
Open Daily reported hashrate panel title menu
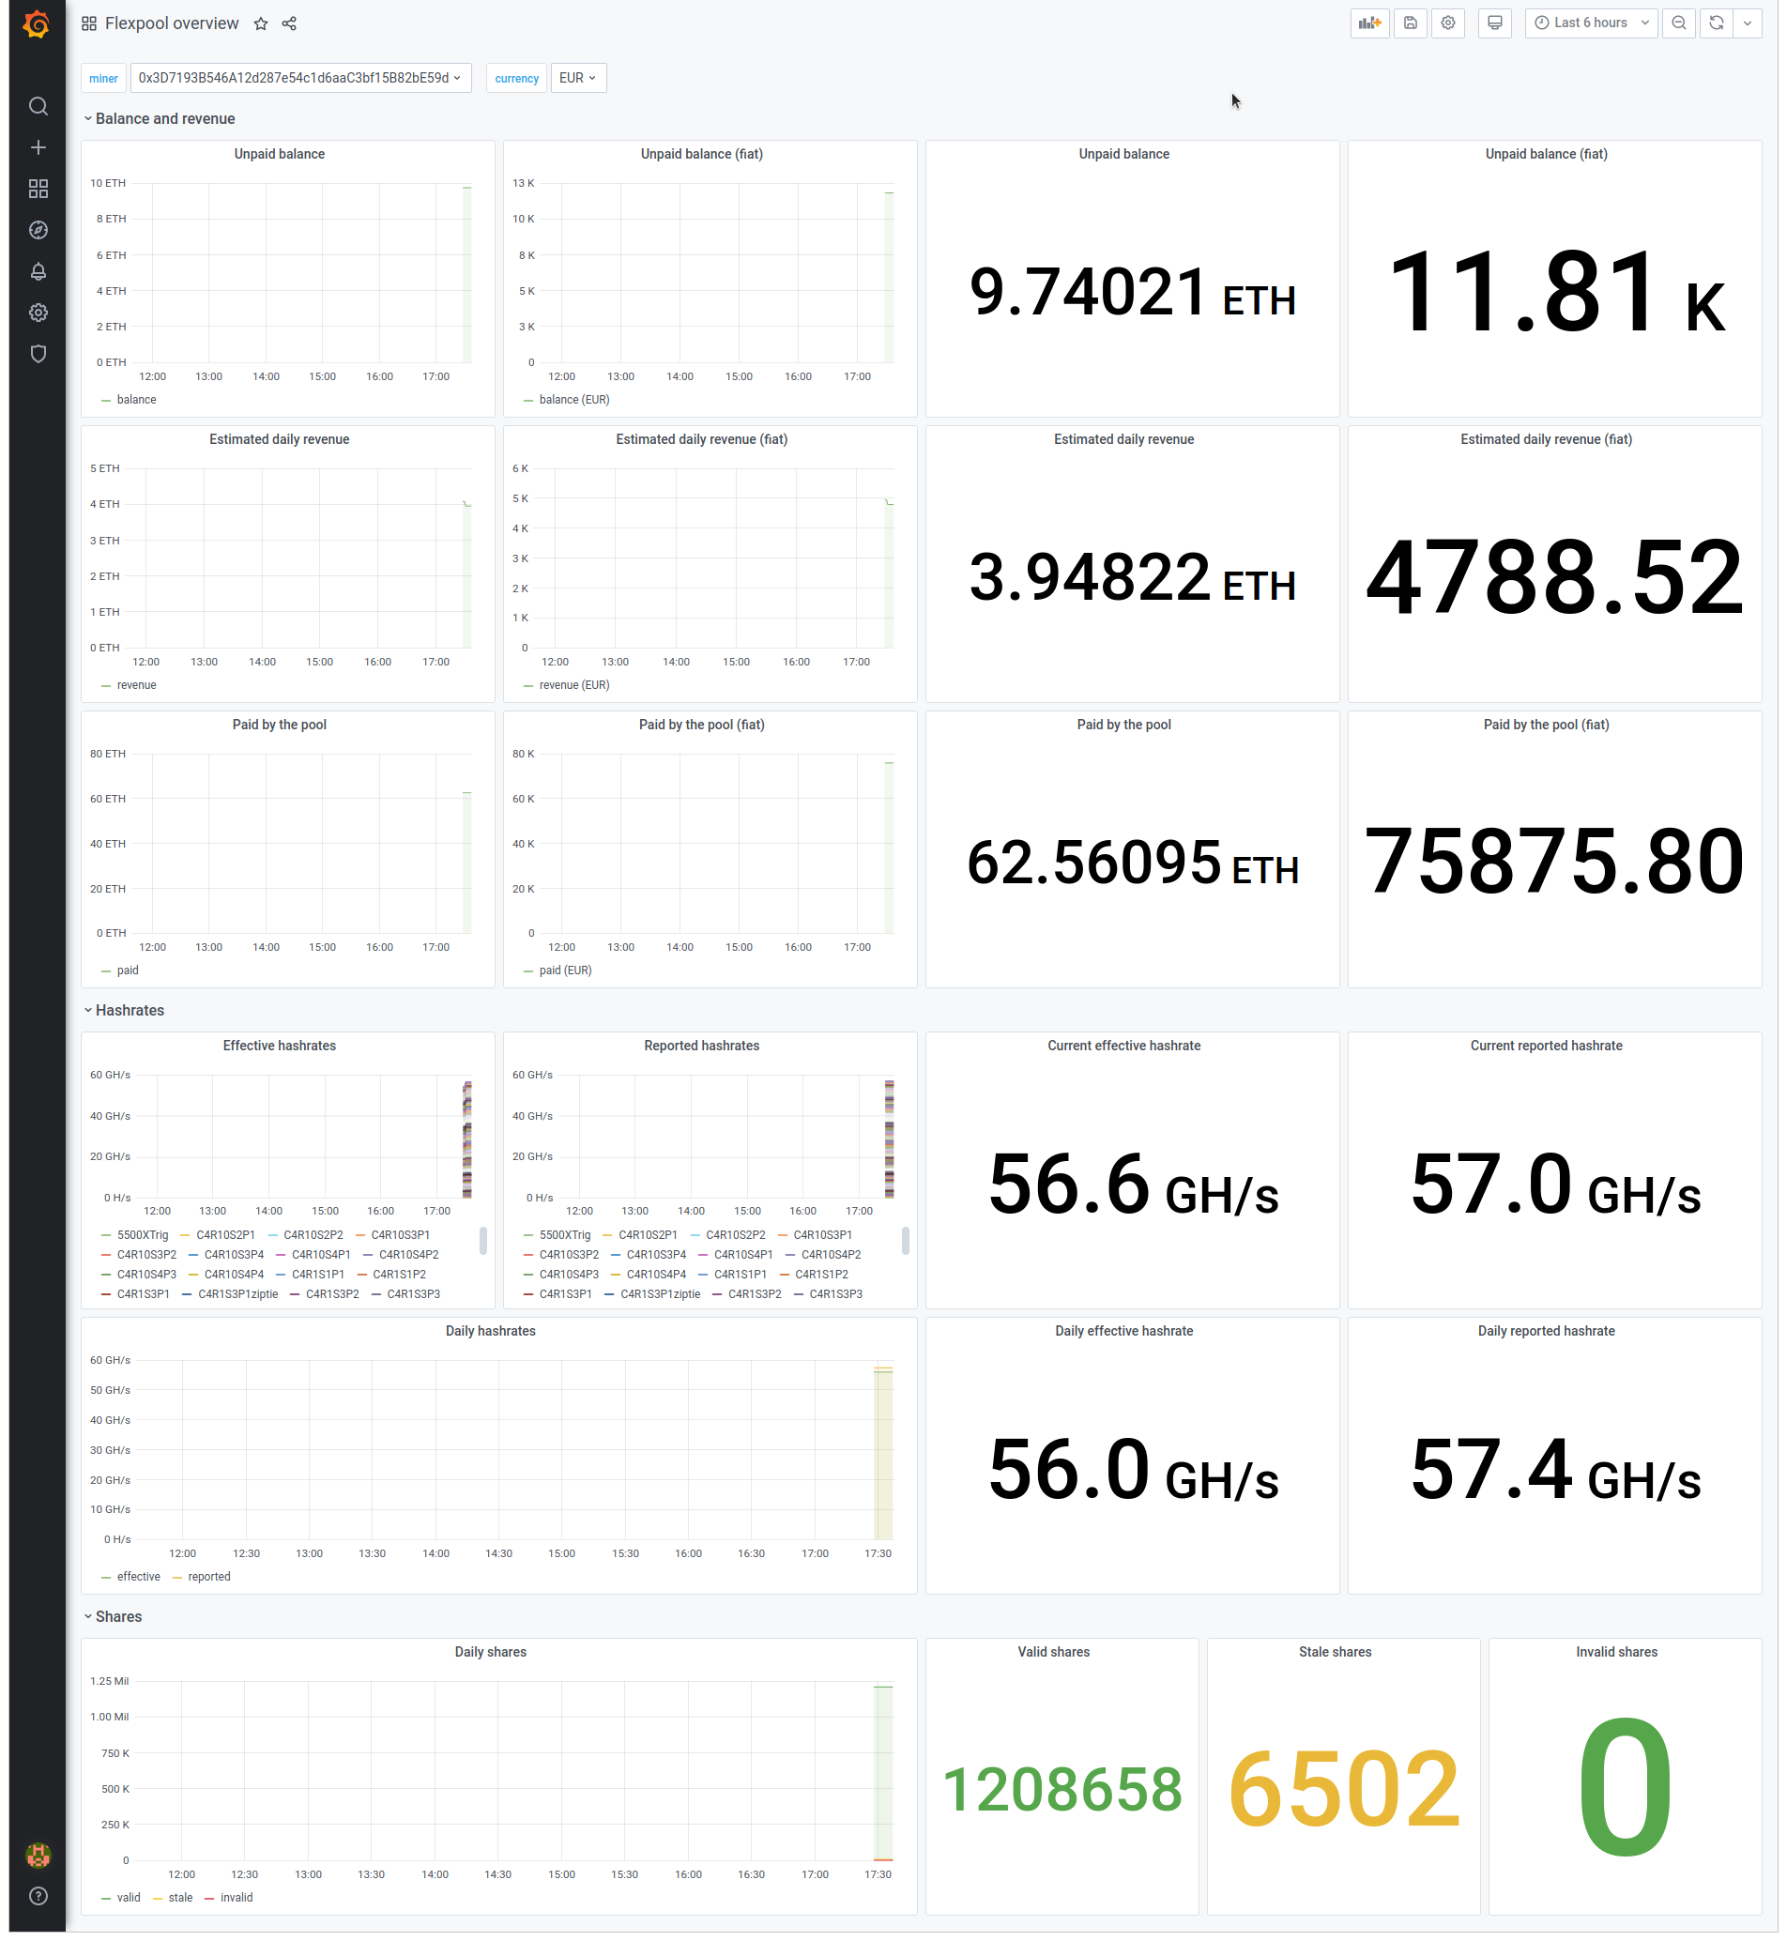click(x=1547, y=1333)
